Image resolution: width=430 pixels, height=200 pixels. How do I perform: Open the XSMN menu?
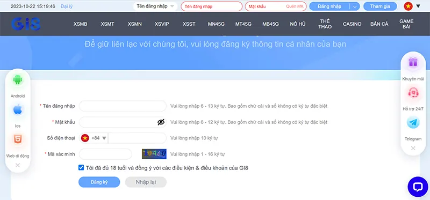pyautogui.click(x=135, y=24)
